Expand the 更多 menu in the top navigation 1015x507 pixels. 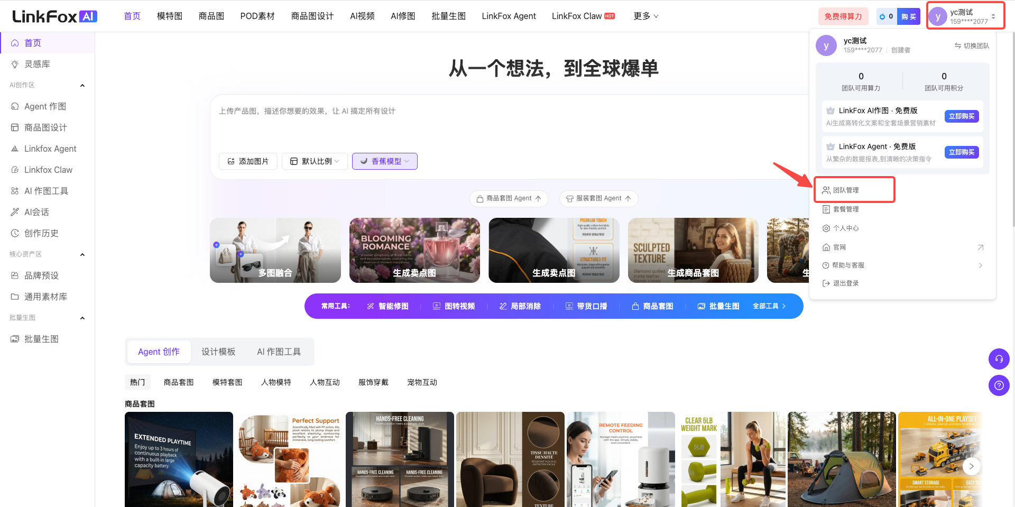click(x=645, y=16)
